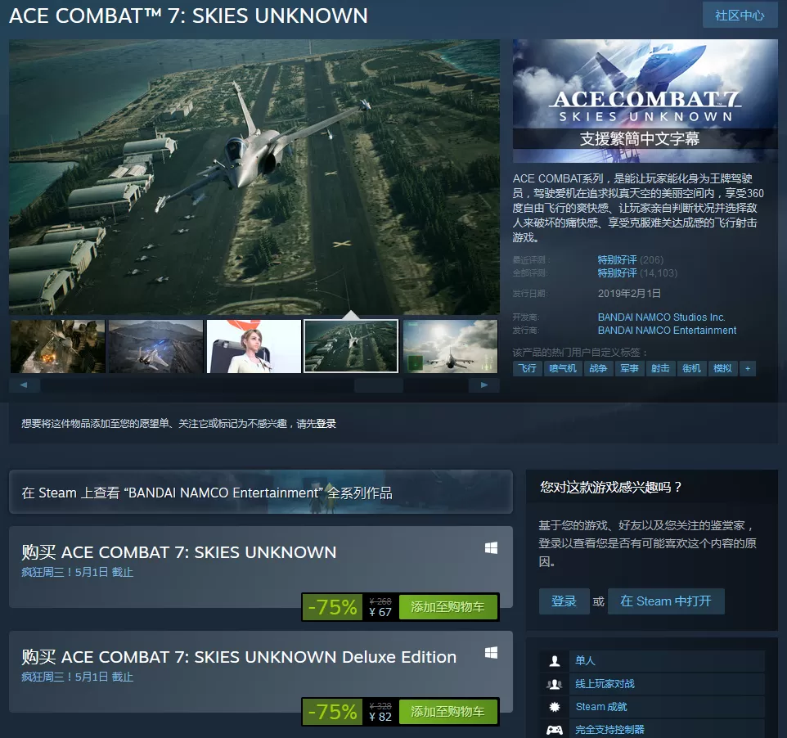Click 您对这款游戏感兴趣吗？ heading

coord(611,487)
